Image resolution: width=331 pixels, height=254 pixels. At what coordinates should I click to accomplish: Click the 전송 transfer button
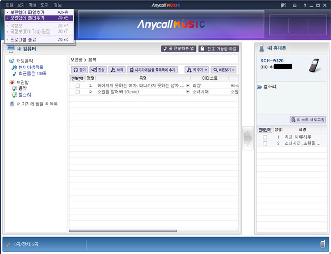point(98,70)
